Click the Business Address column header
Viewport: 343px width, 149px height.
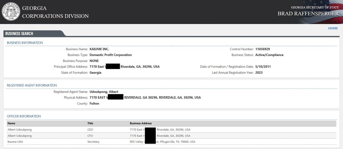[x=141, y=123]
